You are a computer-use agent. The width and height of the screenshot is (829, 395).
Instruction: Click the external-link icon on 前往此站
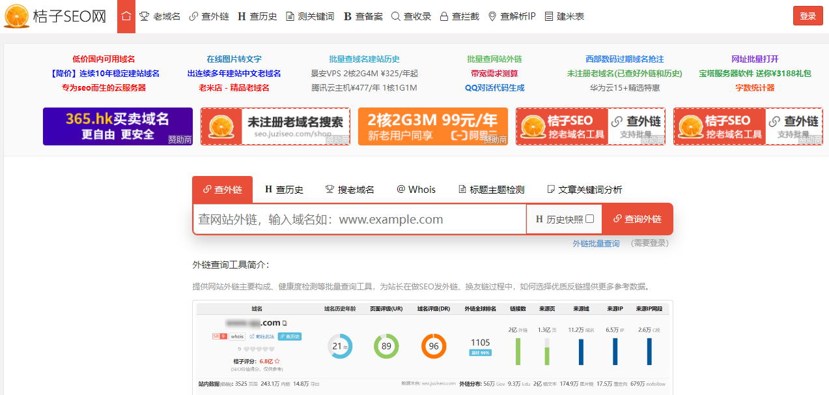coord(252,336)
